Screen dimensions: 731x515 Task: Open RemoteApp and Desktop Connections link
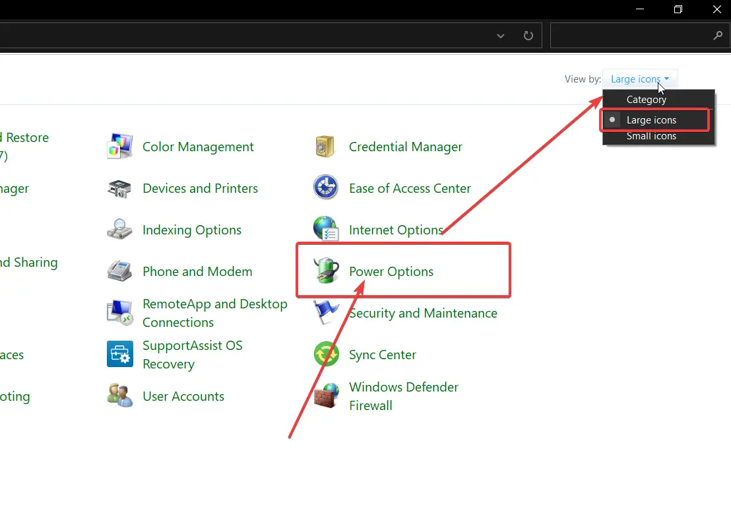point(215,313)
